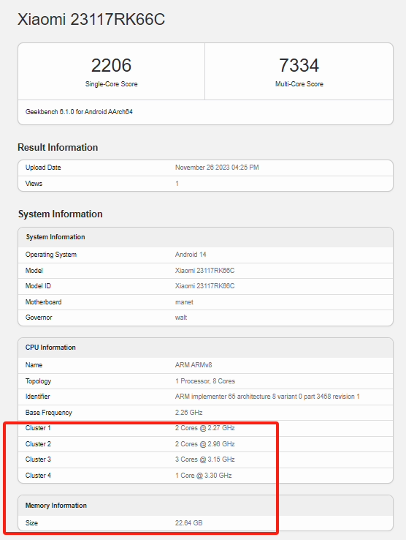The image size is (406, 540).
Task: Select the memory size 22.64 GB value
Action: 188,522
